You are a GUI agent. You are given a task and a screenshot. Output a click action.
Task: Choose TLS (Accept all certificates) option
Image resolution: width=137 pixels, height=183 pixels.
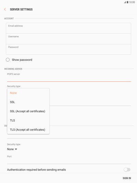[28, 130]
